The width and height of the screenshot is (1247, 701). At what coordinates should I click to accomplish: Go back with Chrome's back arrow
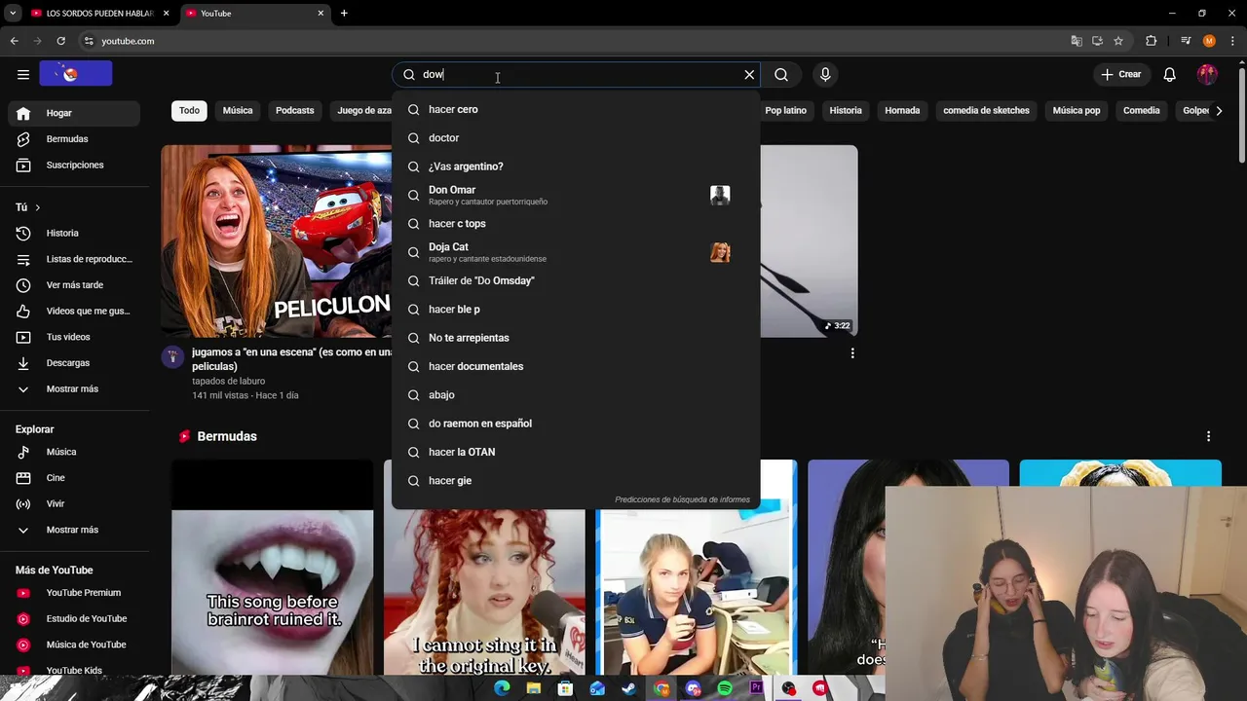(x=14, y=41)
